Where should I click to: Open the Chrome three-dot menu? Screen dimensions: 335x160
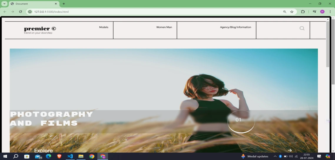click(330, 12)
